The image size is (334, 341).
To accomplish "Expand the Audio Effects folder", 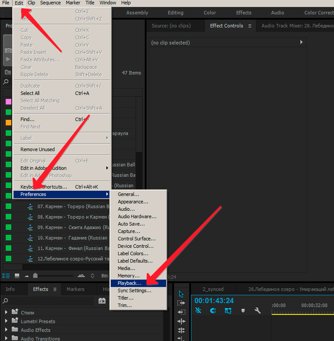I will coord(6,330).
